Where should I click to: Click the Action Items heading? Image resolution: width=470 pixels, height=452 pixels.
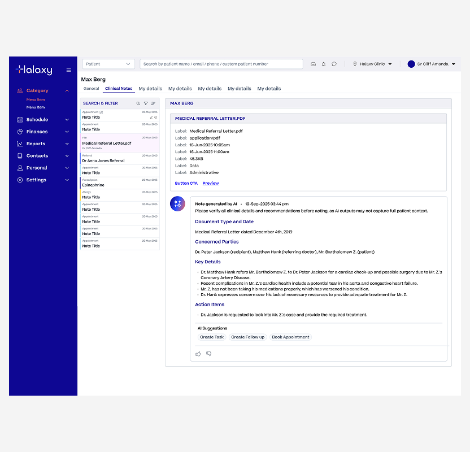click(x=210, y=305)
